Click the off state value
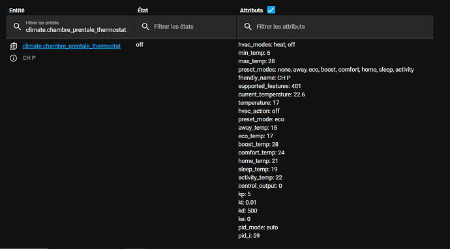The height and width of the screenshot is (249, 450). click(x=140, y=45)
